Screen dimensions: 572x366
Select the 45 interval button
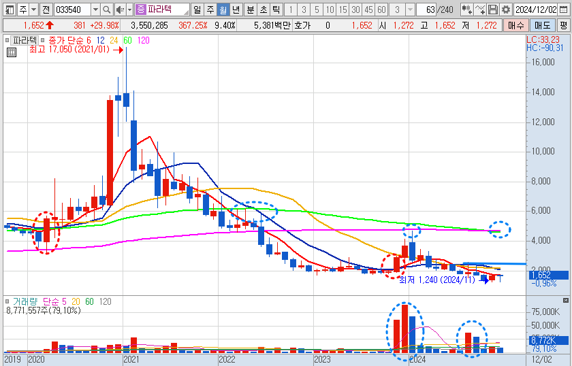tap(368, 10)
